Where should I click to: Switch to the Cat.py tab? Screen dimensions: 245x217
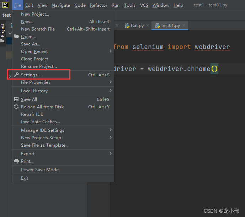(137, 26)
